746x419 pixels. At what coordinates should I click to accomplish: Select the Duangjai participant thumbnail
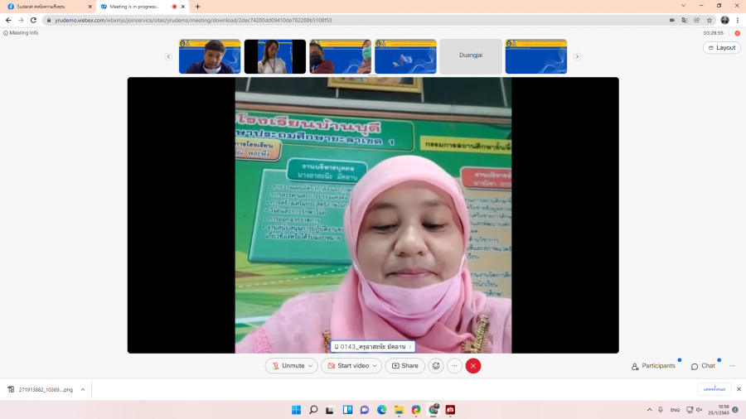[x=470, y=56]
